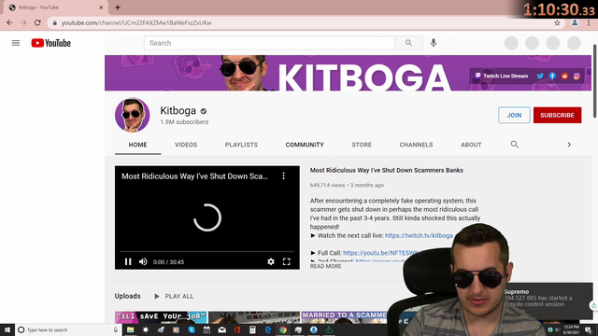This screenshot has height=336, width=598.
Task: Click the taskbar search box
Action: click(x=68, y=329)
